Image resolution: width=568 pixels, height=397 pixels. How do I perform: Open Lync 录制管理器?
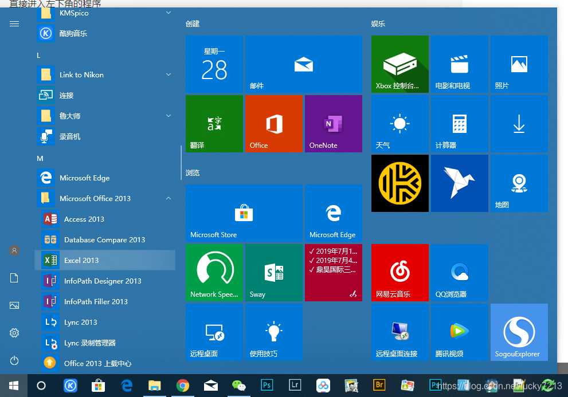[x=105, y=343]
